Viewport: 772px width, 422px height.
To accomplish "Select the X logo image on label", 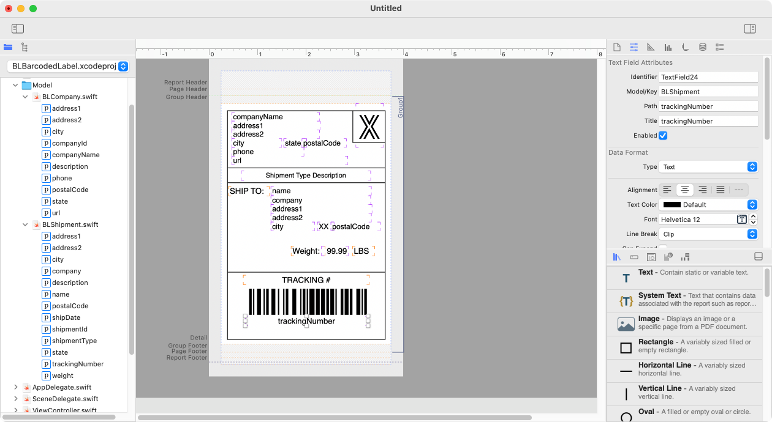I will pos(369,127).
